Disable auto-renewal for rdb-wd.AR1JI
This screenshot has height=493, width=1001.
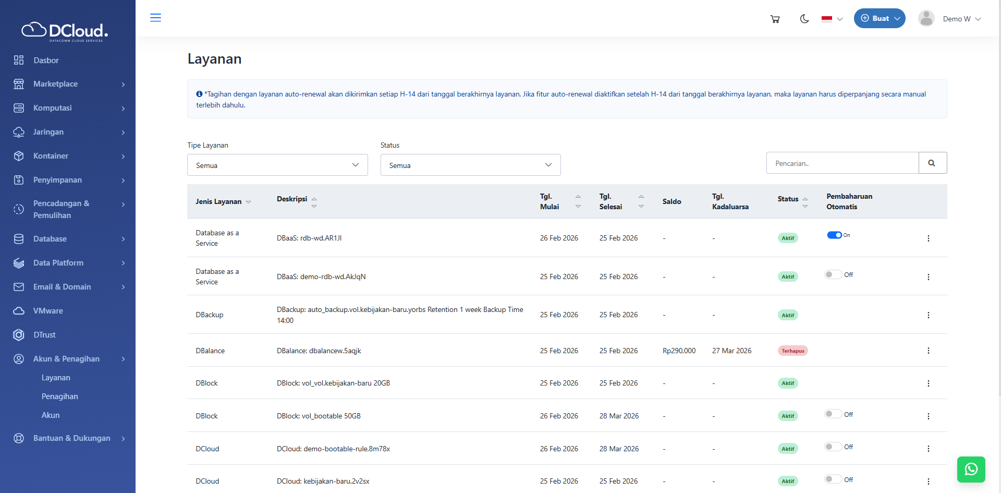(834, 235)
